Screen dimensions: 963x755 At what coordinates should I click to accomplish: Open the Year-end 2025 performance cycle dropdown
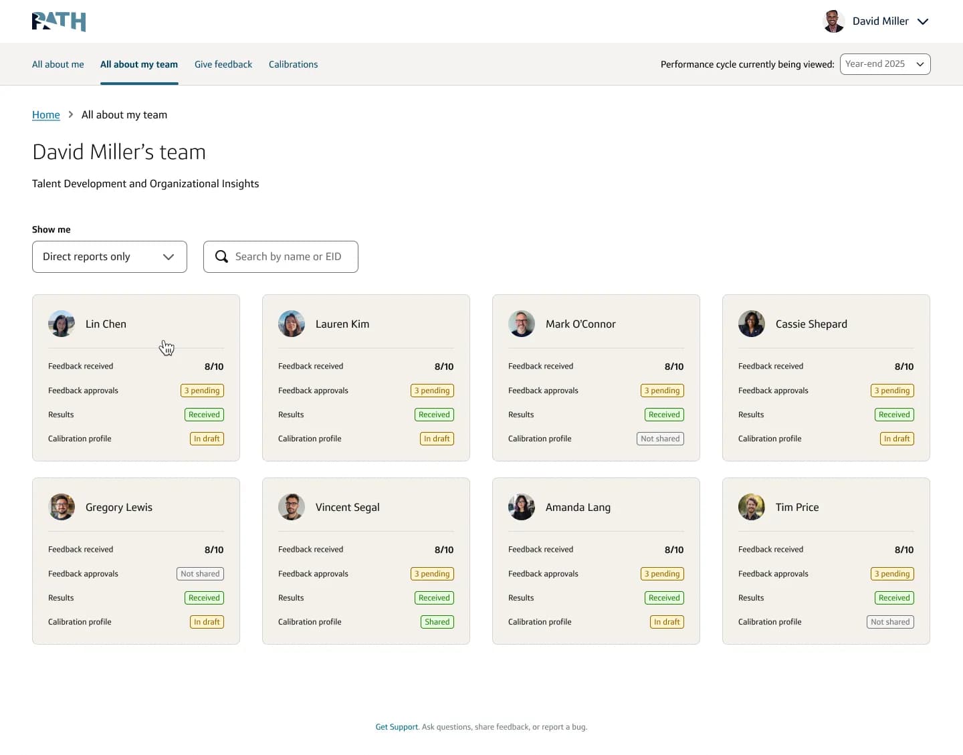click(885, 64)
